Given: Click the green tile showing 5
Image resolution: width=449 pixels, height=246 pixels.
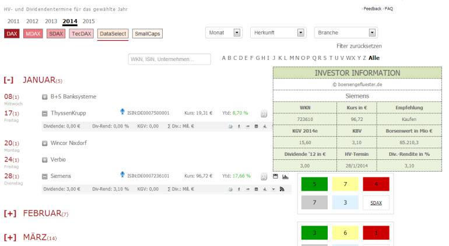Looking at the screenshot, I should (x=314, y=184).
